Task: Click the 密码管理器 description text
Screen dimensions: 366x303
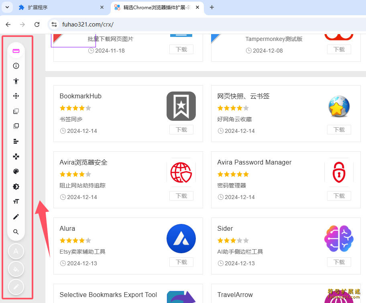Action: coord(232,185)
